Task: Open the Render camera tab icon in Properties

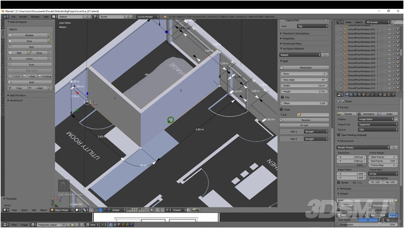Action: coord(347,94)
